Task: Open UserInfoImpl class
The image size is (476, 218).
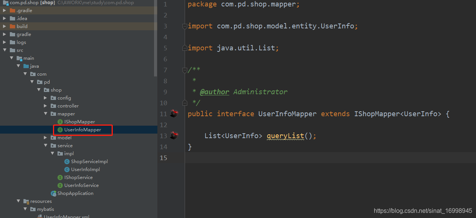Action: coord(86,169)
